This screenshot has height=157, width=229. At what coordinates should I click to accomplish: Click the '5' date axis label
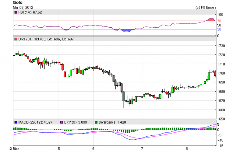pyautogui.click(x=59, y=149)
